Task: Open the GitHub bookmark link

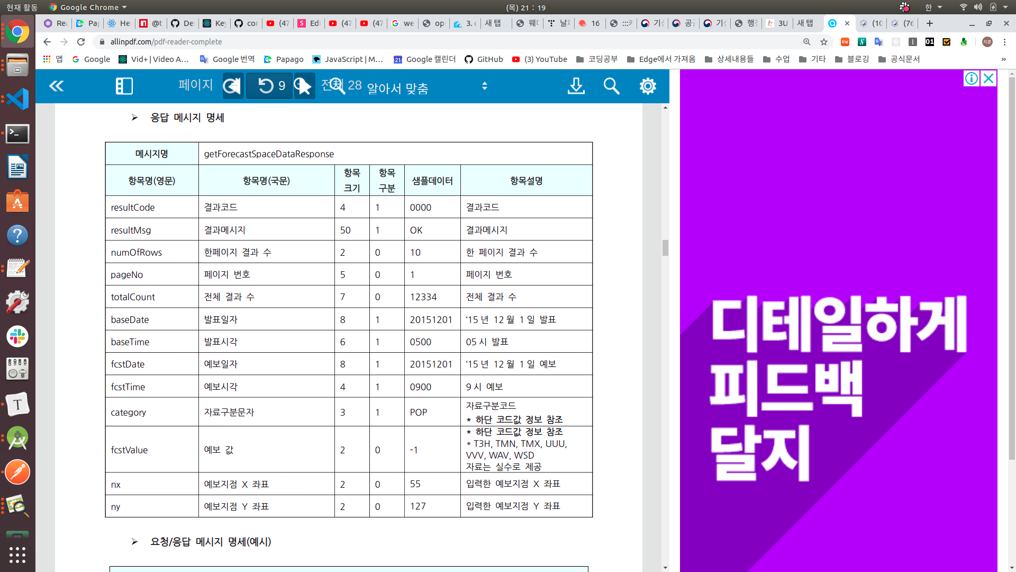Action: coord(484,59)
